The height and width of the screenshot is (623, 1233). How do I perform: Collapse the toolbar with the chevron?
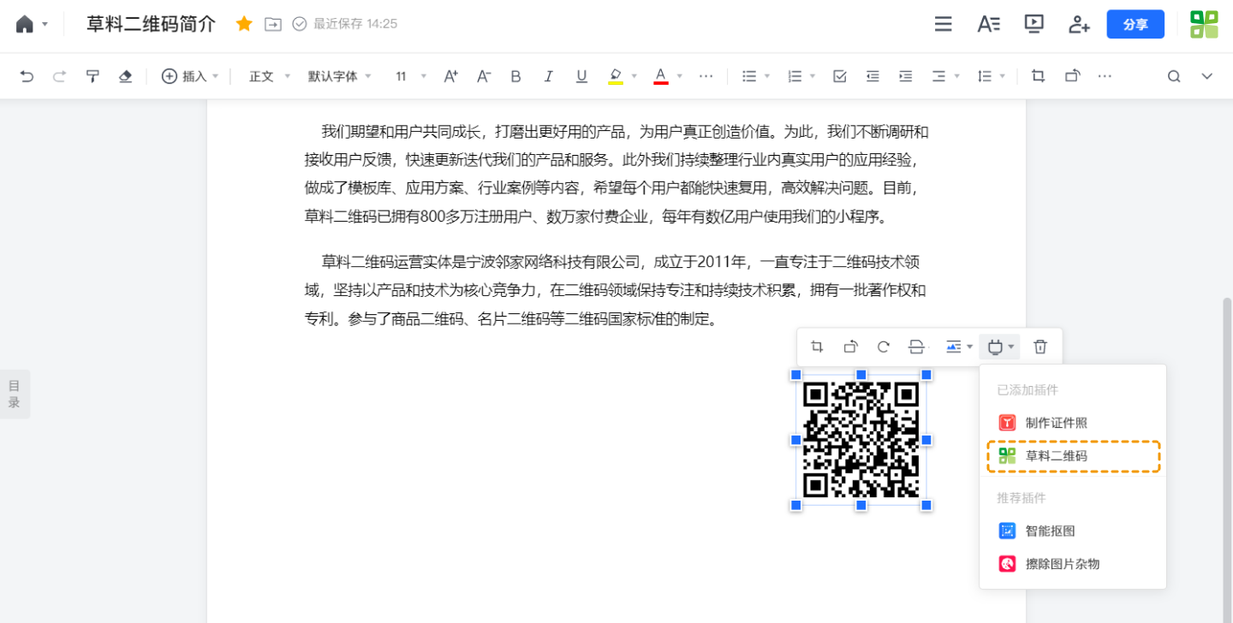tap(1206, 76)
